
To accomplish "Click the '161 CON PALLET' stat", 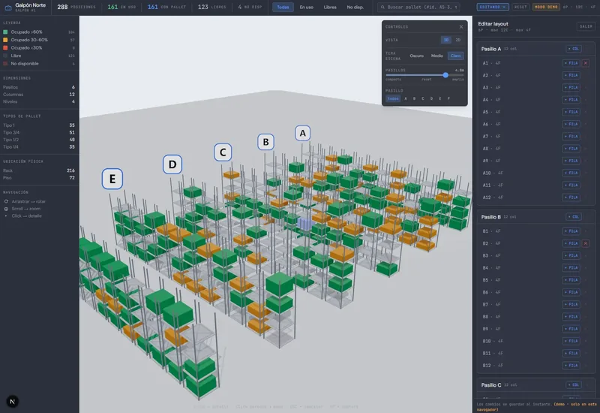I will point(166,7).
